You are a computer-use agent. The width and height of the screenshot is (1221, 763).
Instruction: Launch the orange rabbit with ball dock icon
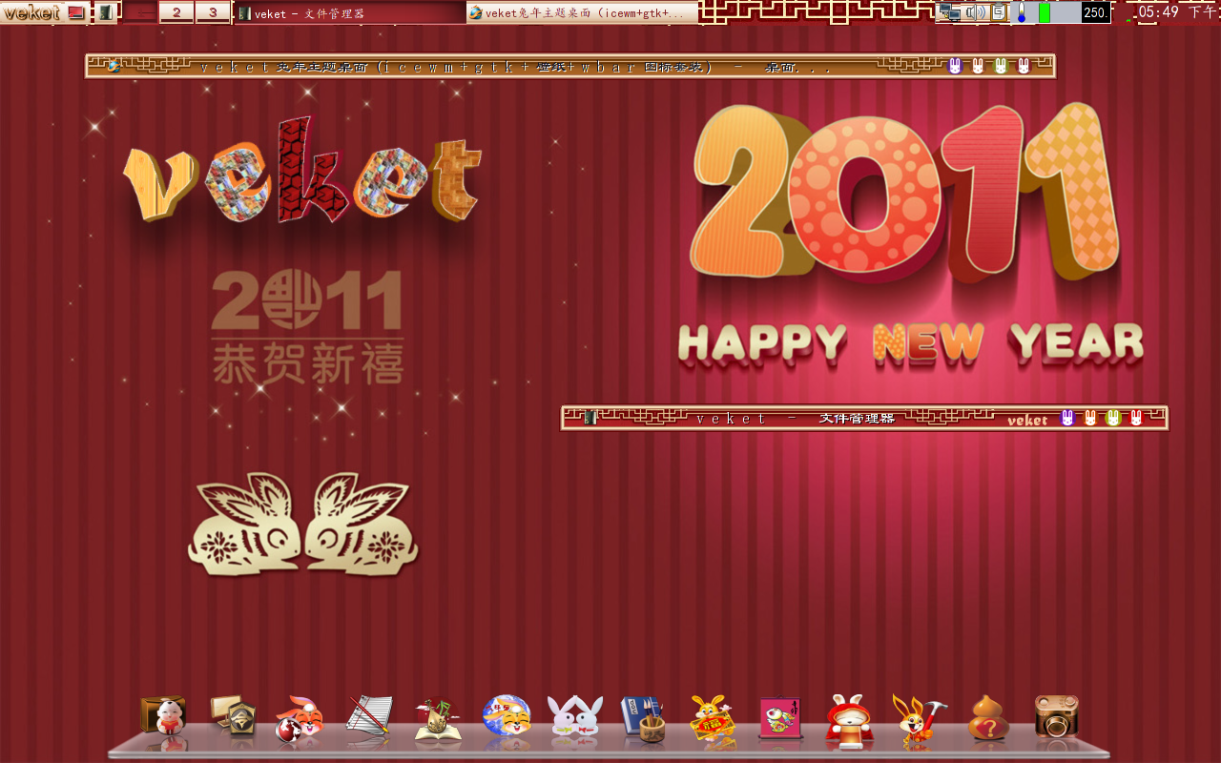[x=300, y=718]
